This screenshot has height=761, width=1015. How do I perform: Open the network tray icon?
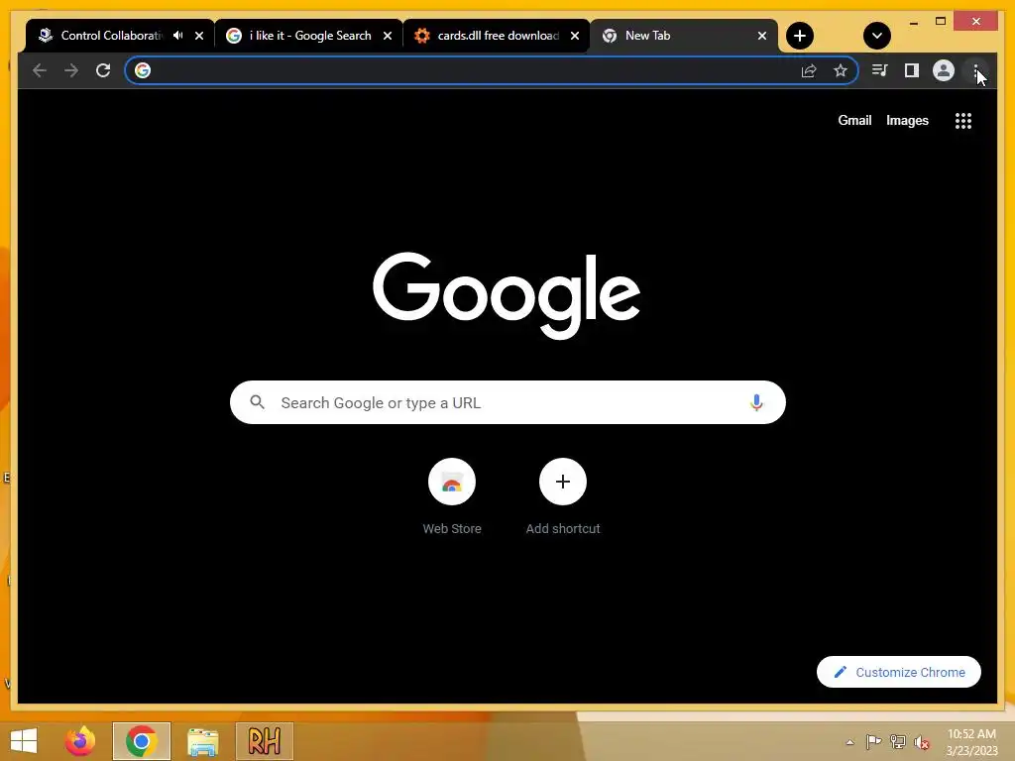(897, 742)
